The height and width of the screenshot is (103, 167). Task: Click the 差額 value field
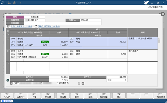coord(117,80)
